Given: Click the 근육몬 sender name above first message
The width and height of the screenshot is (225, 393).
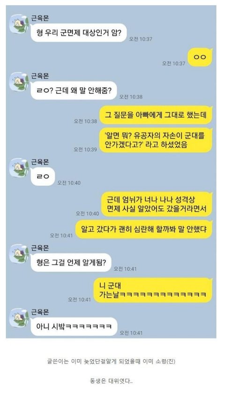Looking at the screenshot, I should point(40,18).
